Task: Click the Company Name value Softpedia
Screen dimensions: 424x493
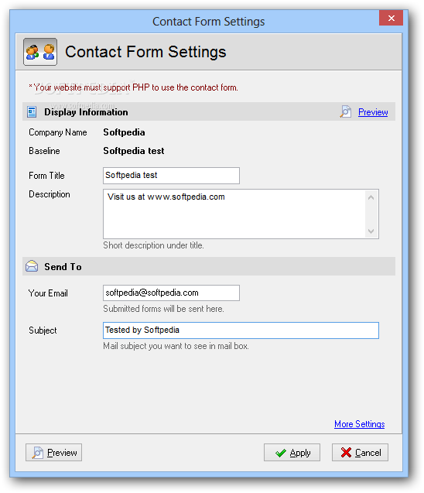Action: coord(124,132)
